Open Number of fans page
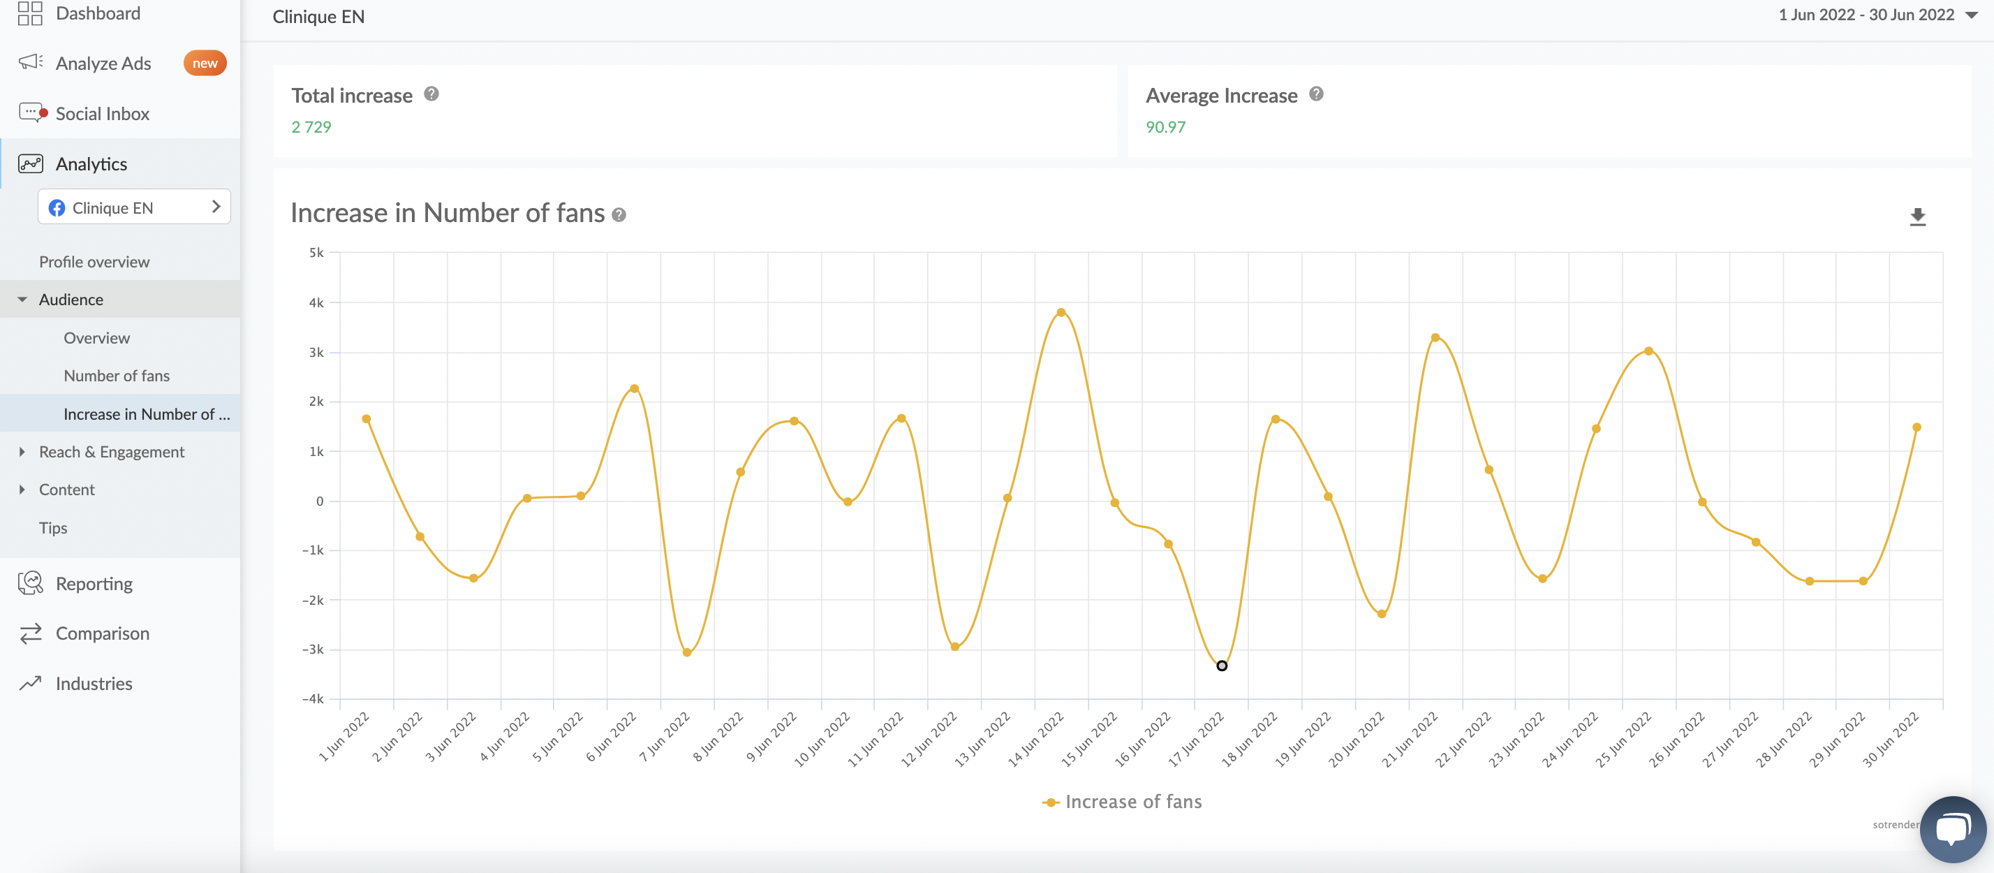The height and width of the screenshot is (873, 1994). coord(116,376)
